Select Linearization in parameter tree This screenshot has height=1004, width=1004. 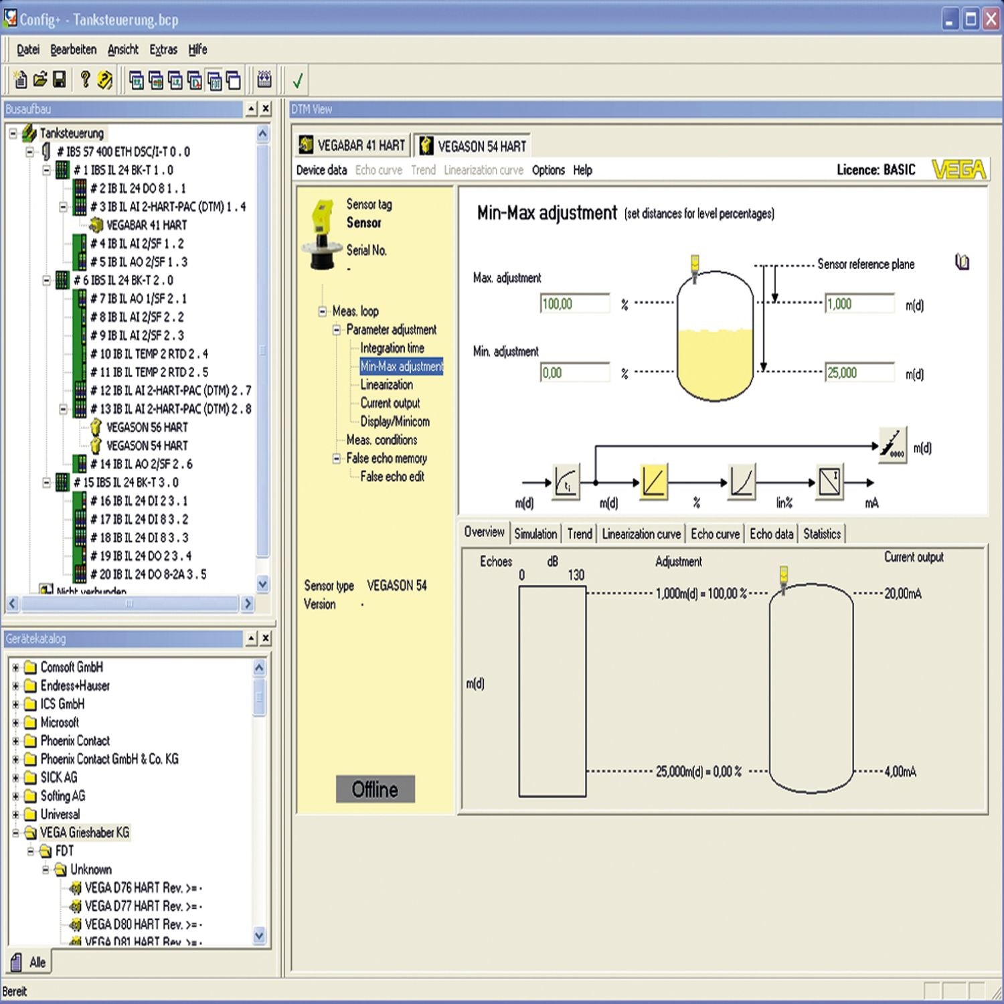coord(386,385)
